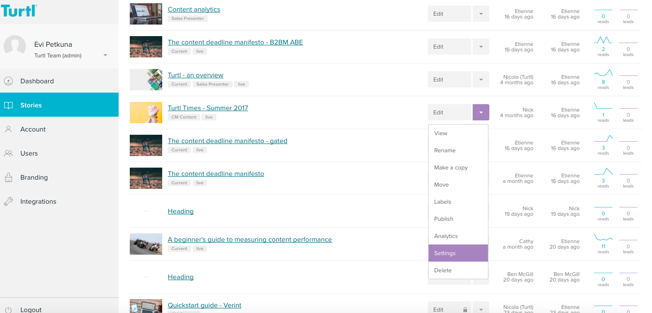The image size is (652, 313).
Task: Click Edit for Content analytics
Action: [449, 14]
